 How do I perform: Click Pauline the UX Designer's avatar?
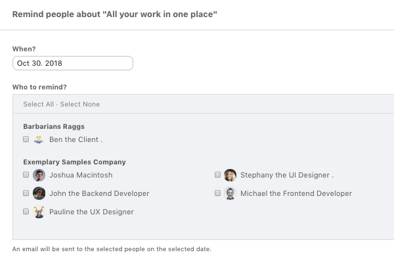39,212
